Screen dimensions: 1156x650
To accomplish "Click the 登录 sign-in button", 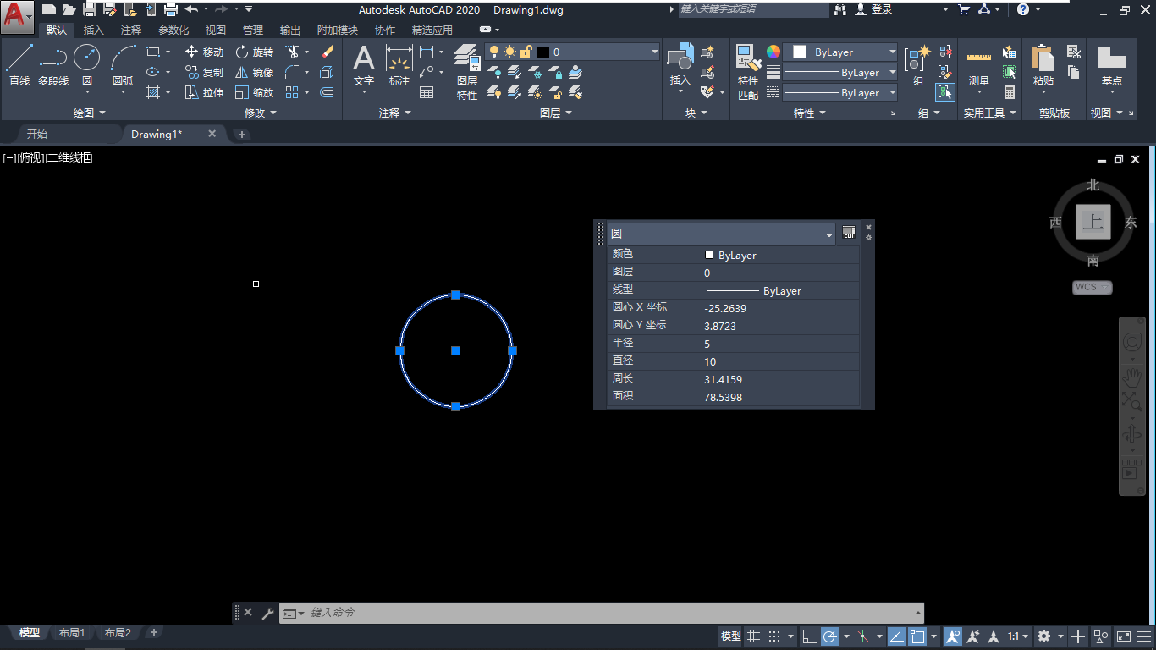I will click(874, 9).
